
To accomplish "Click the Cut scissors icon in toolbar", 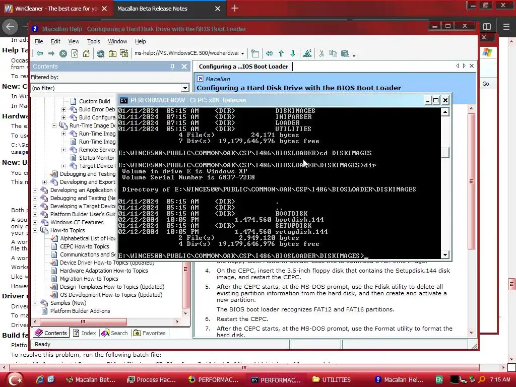I will 321,53.
